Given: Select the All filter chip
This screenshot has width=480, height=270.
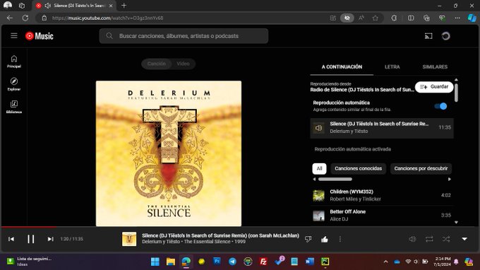Looking at the screenshot, I should point(319,168).
